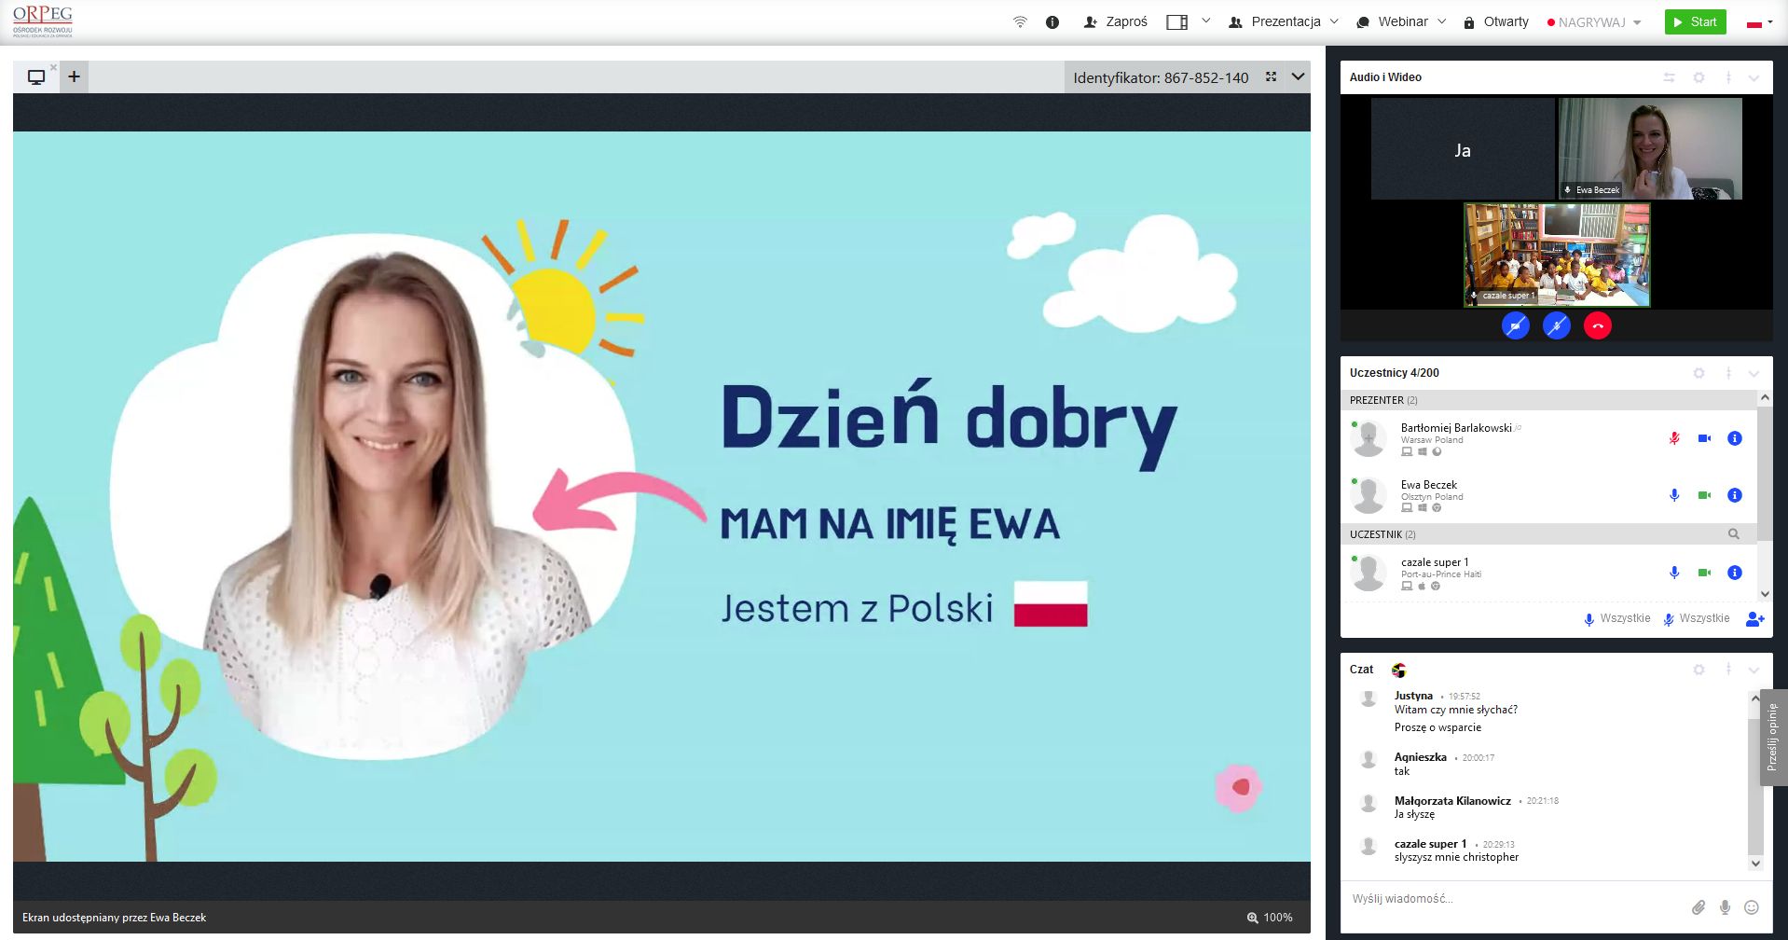
Task: Unmute Bartłomiej Barlakowski's microphone
Action: pyautogui.click(x=1674, y=438)
